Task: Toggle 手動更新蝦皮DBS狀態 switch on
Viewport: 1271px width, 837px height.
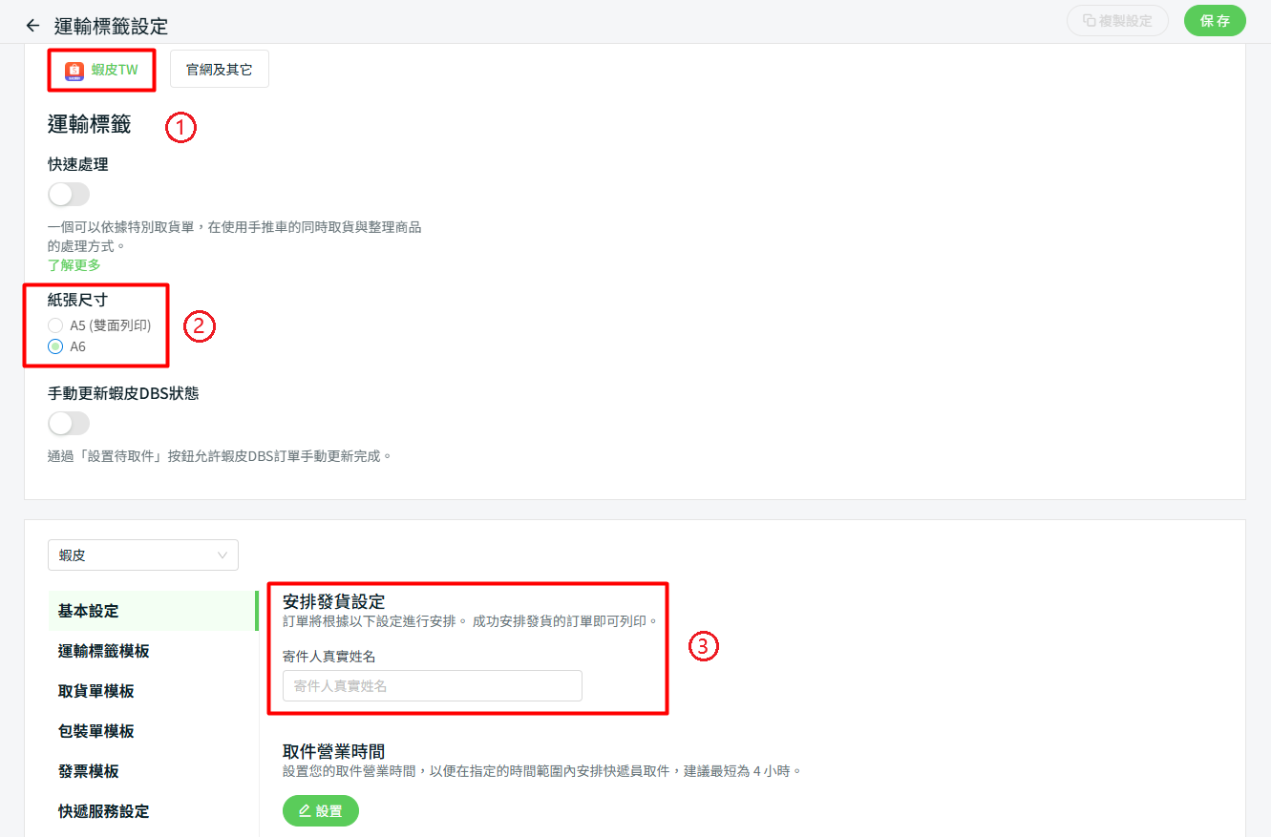Action: 69,424
